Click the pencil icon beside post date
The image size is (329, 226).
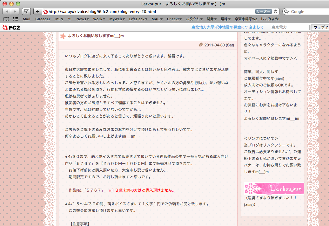click(201, 45)
